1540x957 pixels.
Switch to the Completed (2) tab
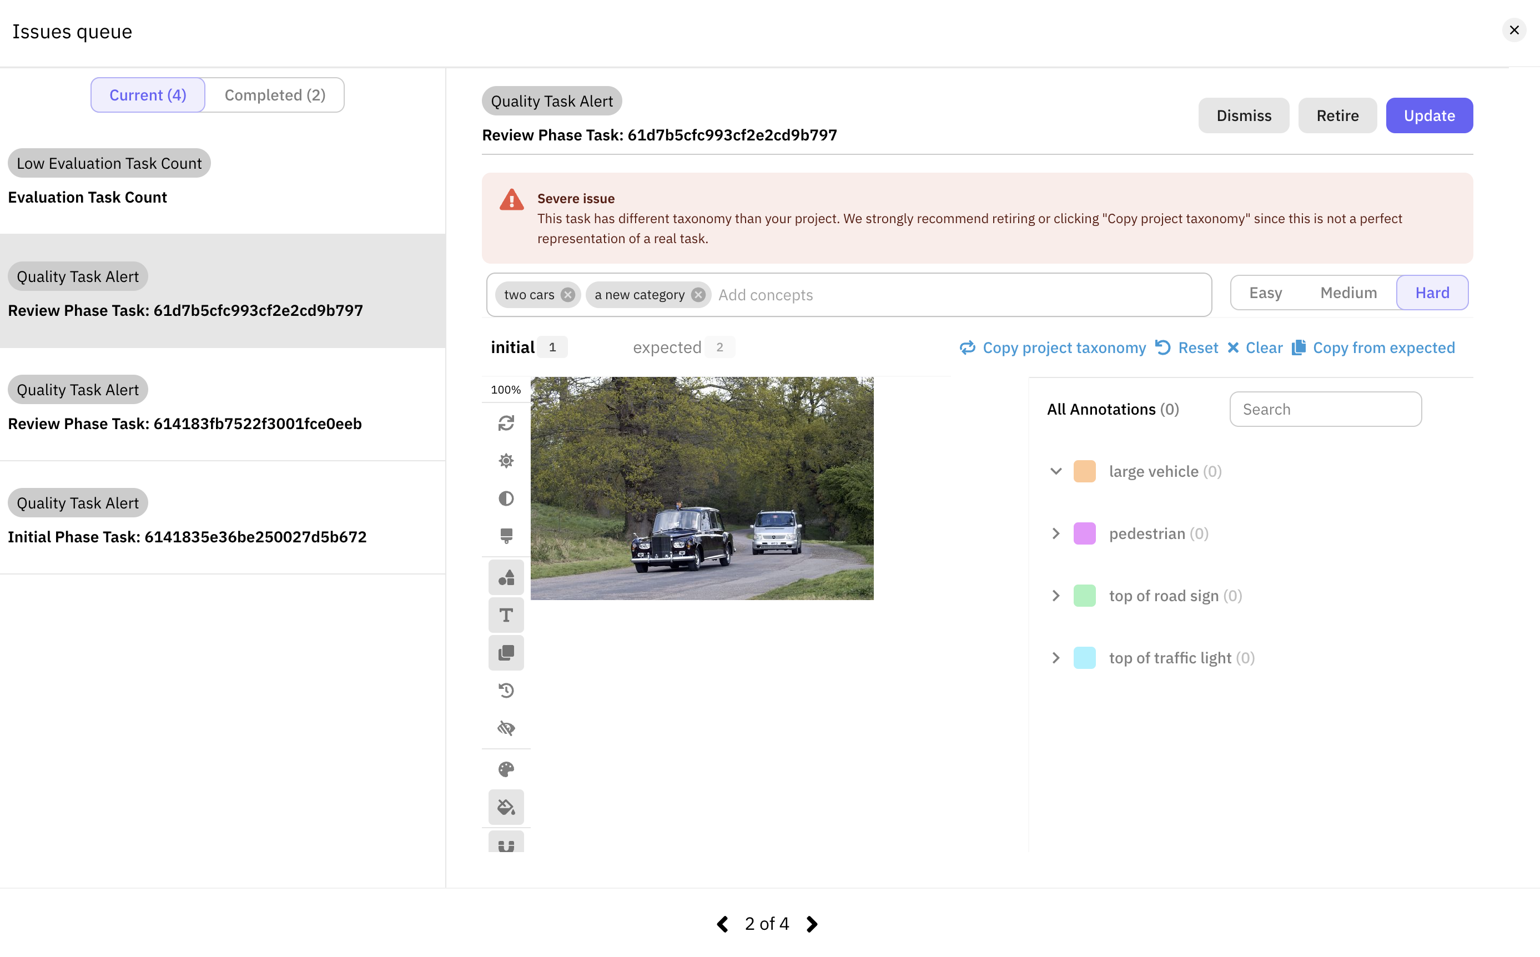[275, 95]
